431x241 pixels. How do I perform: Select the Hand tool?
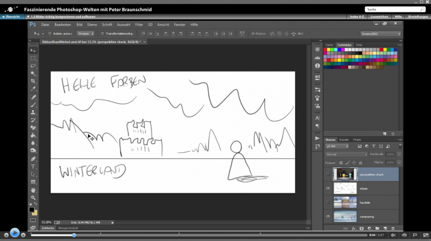(x=33, y=190)
